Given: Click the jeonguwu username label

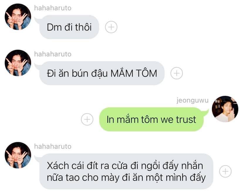Looking at the screenshot, I should tap(193, 101).
